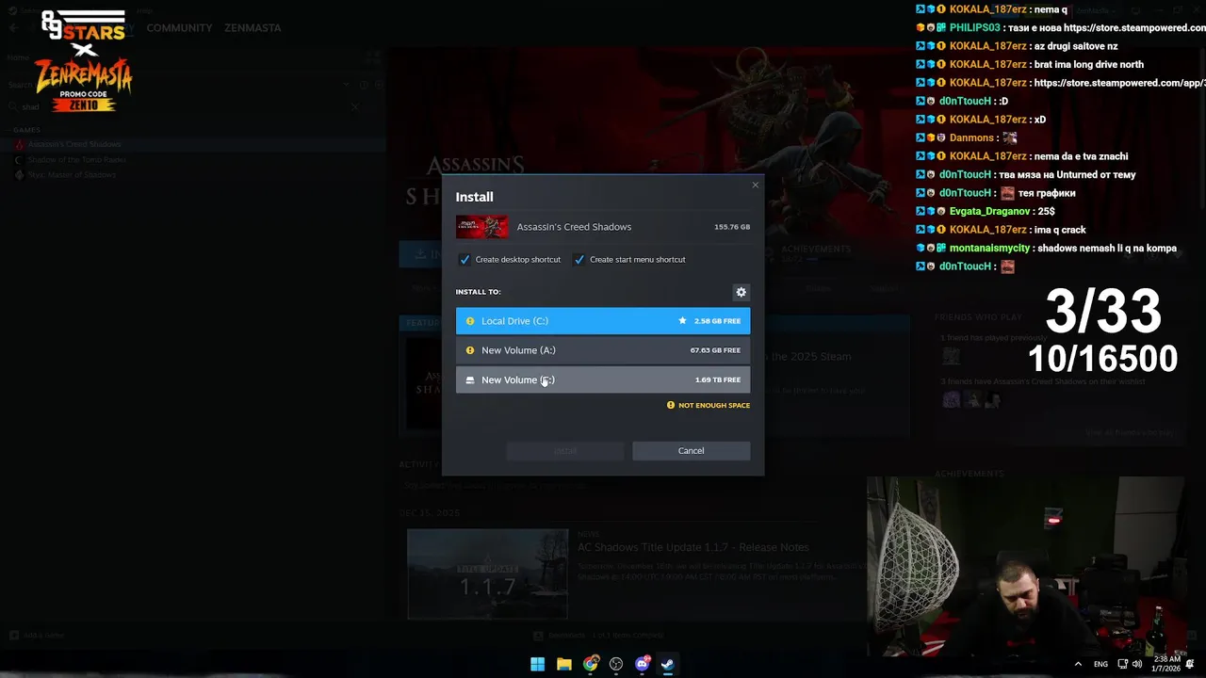Open the volume control tray icon

[1136, 664]
